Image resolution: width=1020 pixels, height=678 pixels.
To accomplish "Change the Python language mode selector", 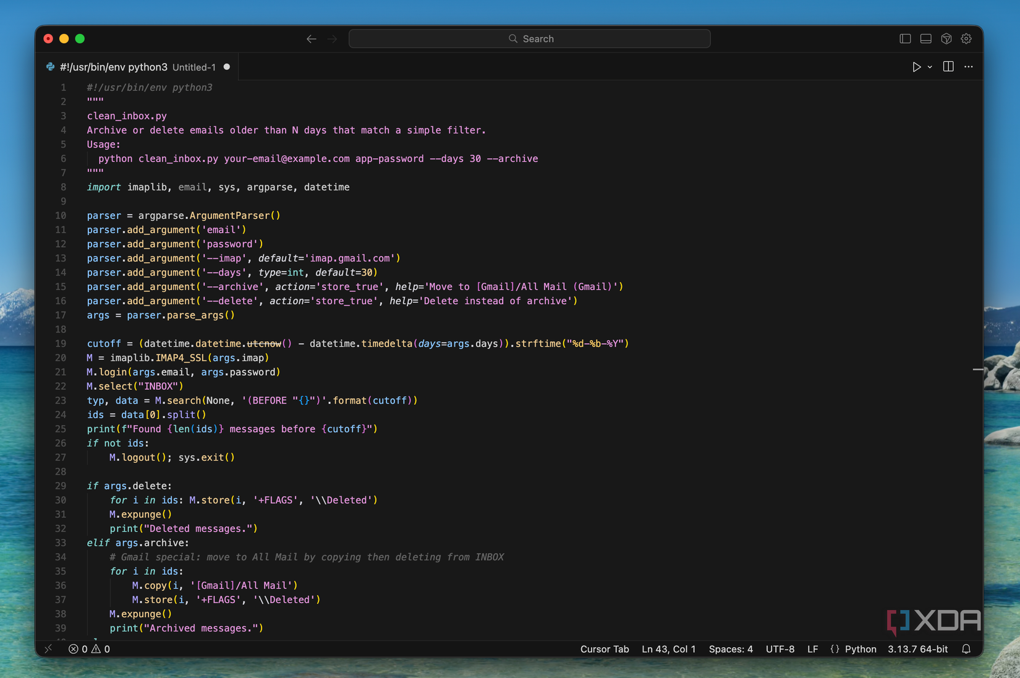I will 860,649.
